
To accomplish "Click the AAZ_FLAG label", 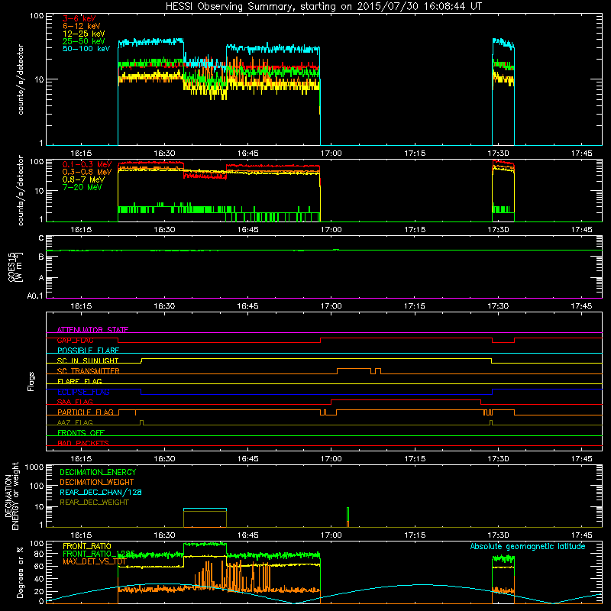I will pyautogui.click(x=75, y=422).
